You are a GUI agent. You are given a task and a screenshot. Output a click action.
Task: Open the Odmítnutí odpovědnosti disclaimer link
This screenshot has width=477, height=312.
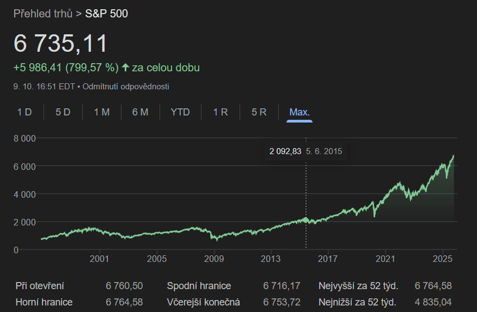tap(126, 87)
